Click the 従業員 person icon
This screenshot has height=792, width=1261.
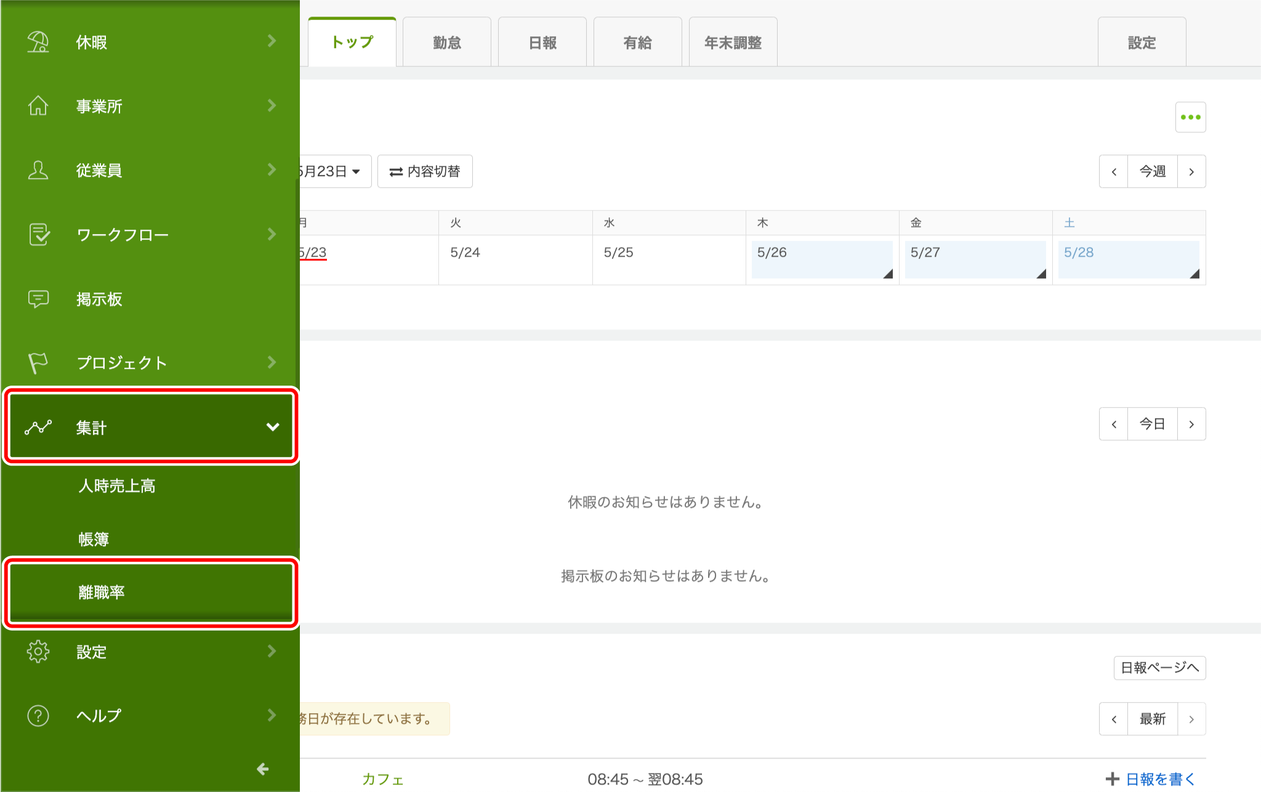click(38, 170)
